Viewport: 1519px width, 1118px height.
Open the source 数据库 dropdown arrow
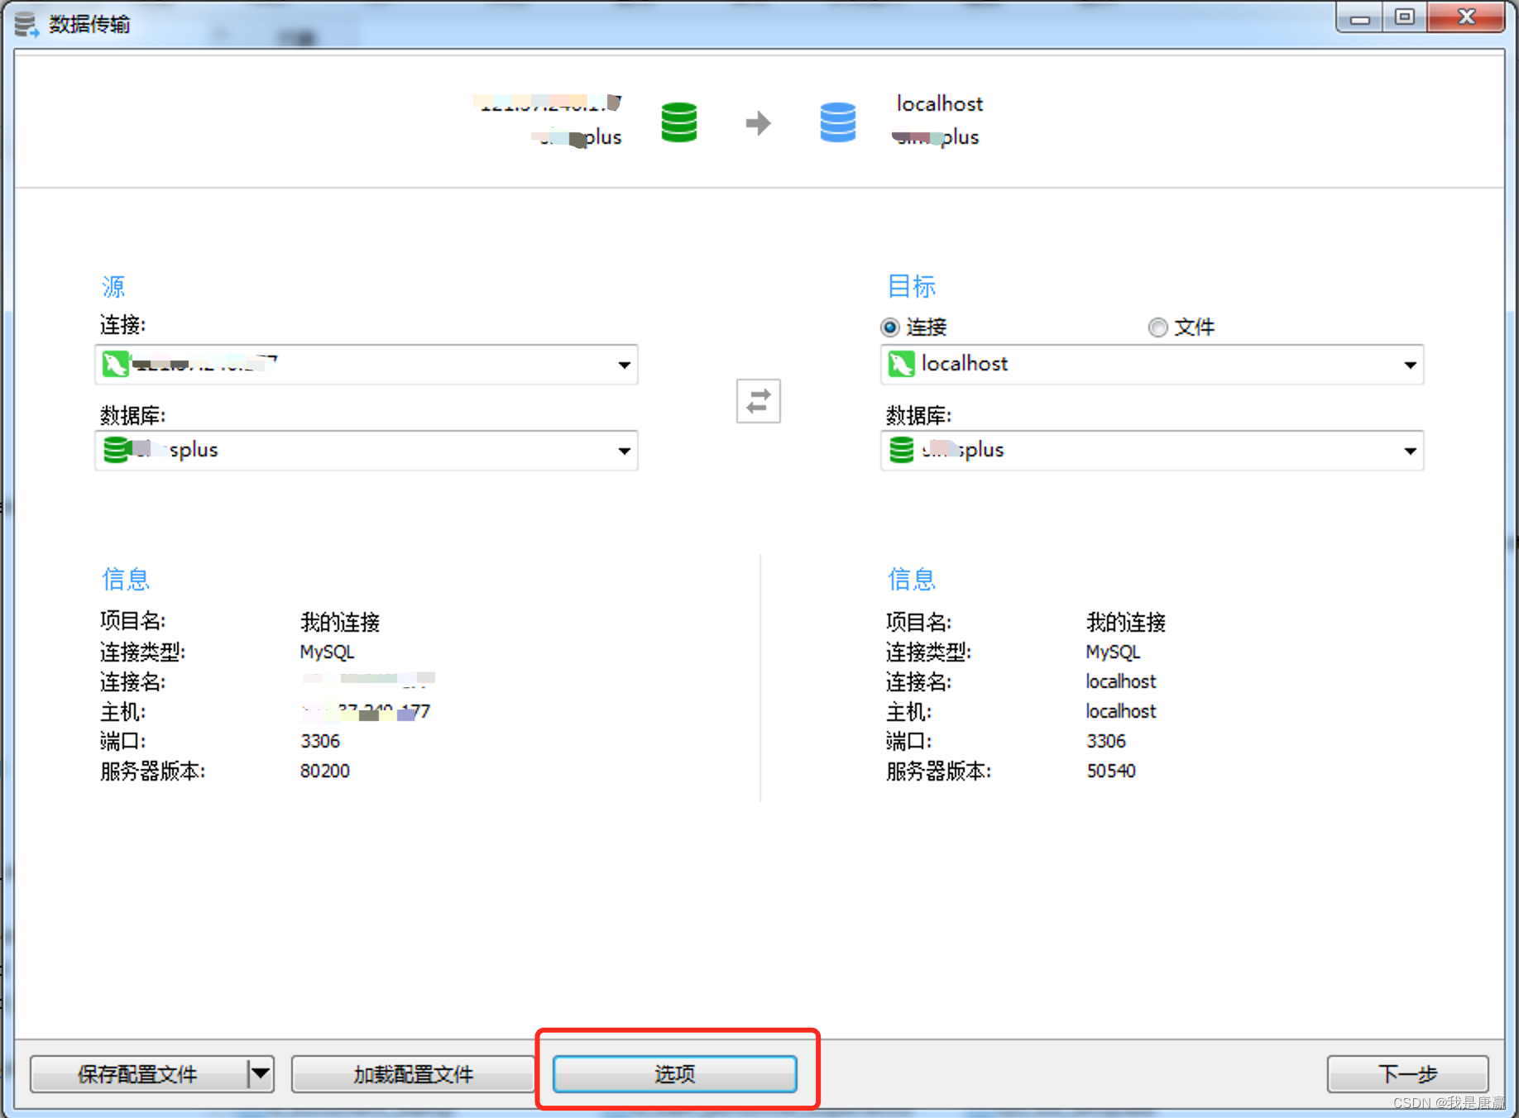[624, 451]
